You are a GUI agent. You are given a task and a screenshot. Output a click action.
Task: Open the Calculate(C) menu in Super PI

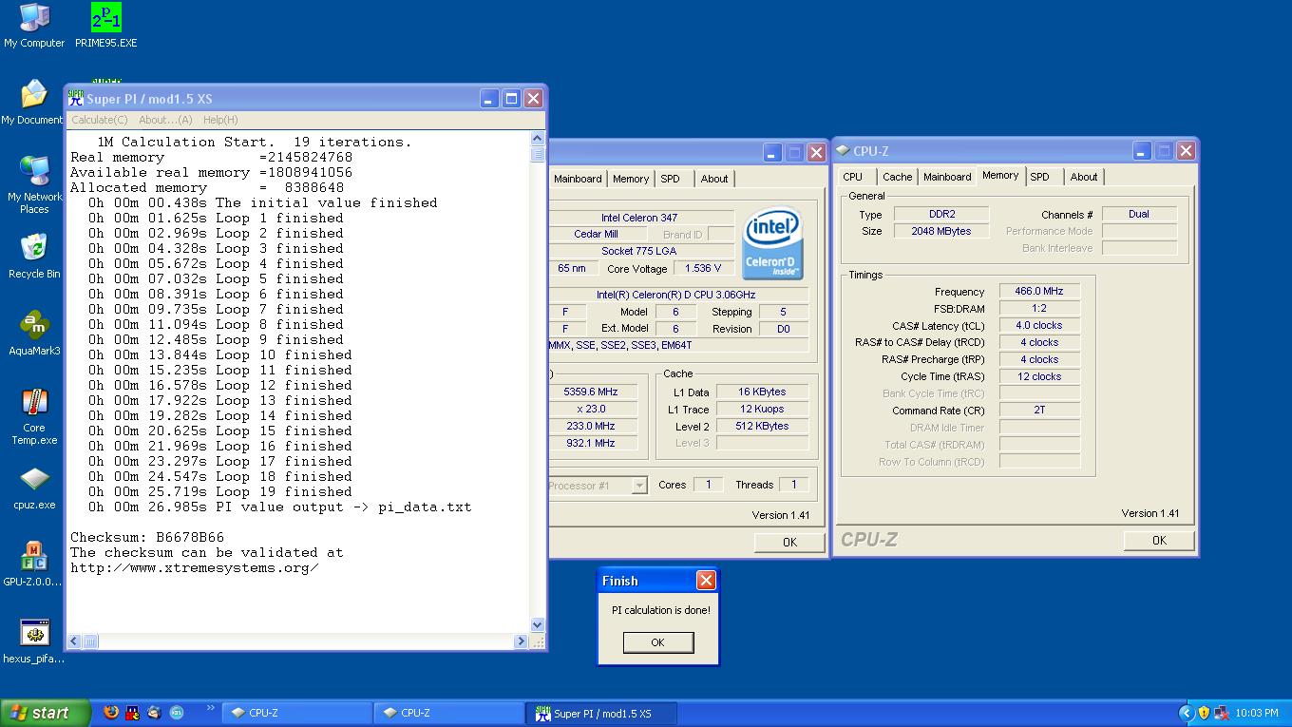coord(100,120)
